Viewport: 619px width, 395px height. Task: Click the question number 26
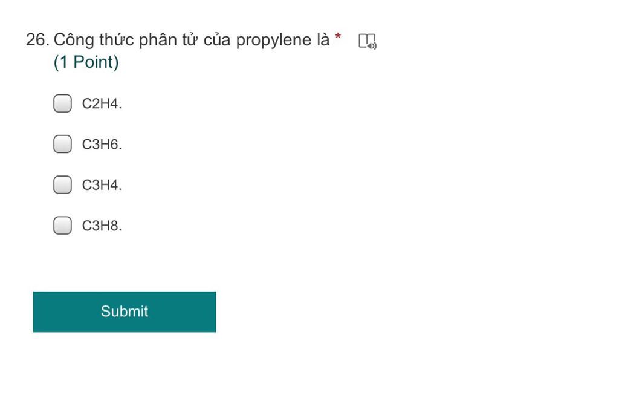(x=37, y=40)
